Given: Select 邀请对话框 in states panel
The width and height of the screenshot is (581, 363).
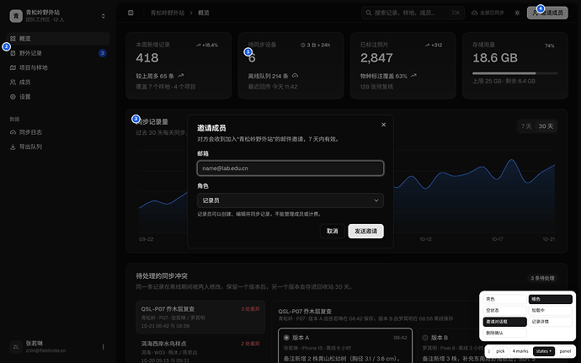Looking at the screenshot, I should [504, 322].
